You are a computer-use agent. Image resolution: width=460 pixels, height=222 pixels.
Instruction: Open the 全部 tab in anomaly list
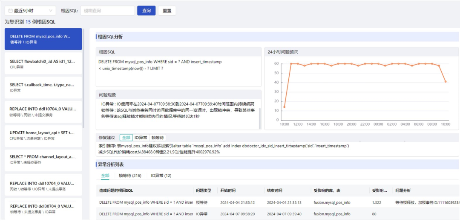pyautogui.click(x=105, y=176)
